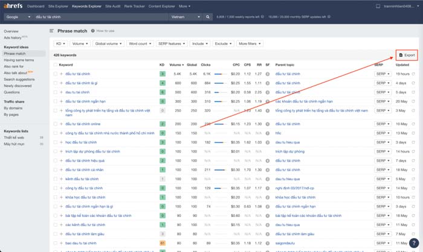Sort by the KD column header
This screenshot has width=423, height=252.
(x=162, y=65)
